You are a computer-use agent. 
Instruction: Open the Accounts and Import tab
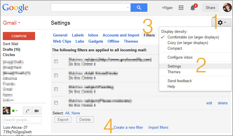(121, 35)
